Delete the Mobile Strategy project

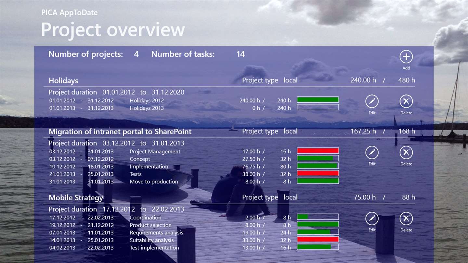tap(406, 219)
